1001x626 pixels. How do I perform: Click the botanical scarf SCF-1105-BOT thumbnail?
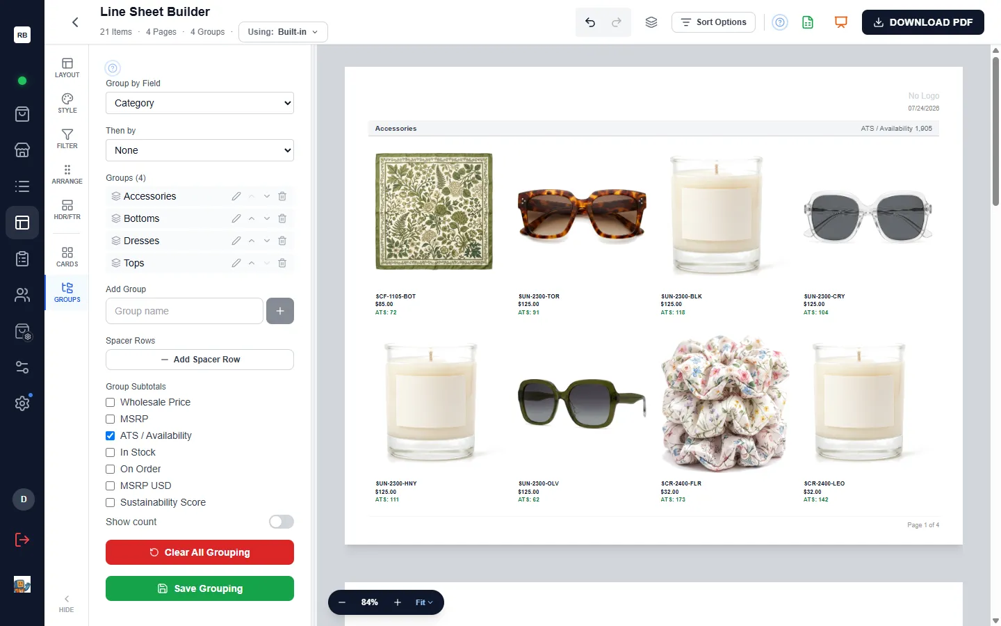(x=434, y=211)
